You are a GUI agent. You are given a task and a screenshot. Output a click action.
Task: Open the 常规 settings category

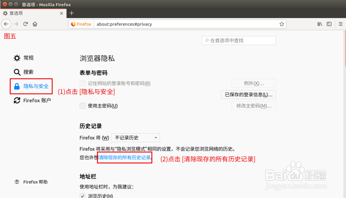24,58
